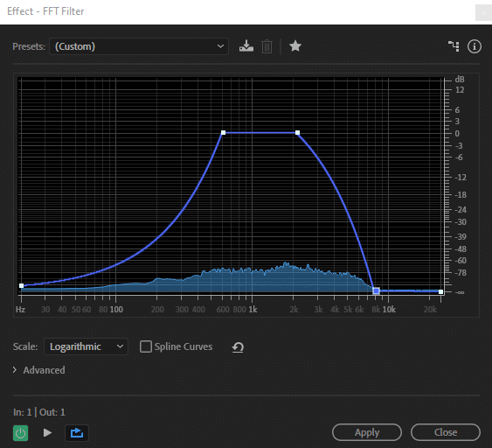Select the highlighted control point near 8k
The height and width of the screenshot is (448, 492).
tap(376, 290)
